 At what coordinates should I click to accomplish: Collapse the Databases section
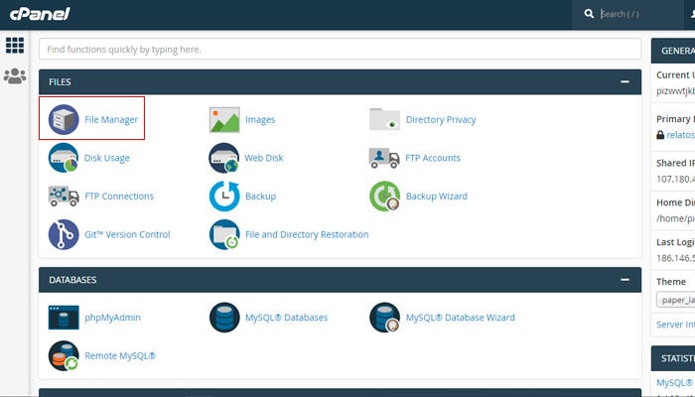[625, 280]
